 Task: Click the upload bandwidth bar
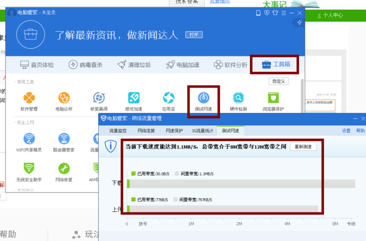pyautogui.click(x=223, y=209)
